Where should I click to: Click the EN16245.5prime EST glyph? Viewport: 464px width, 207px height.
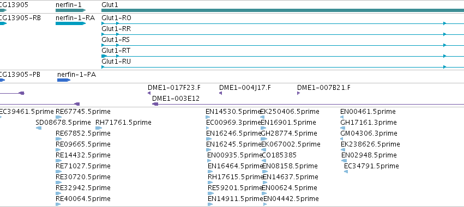tap(209, 150)
